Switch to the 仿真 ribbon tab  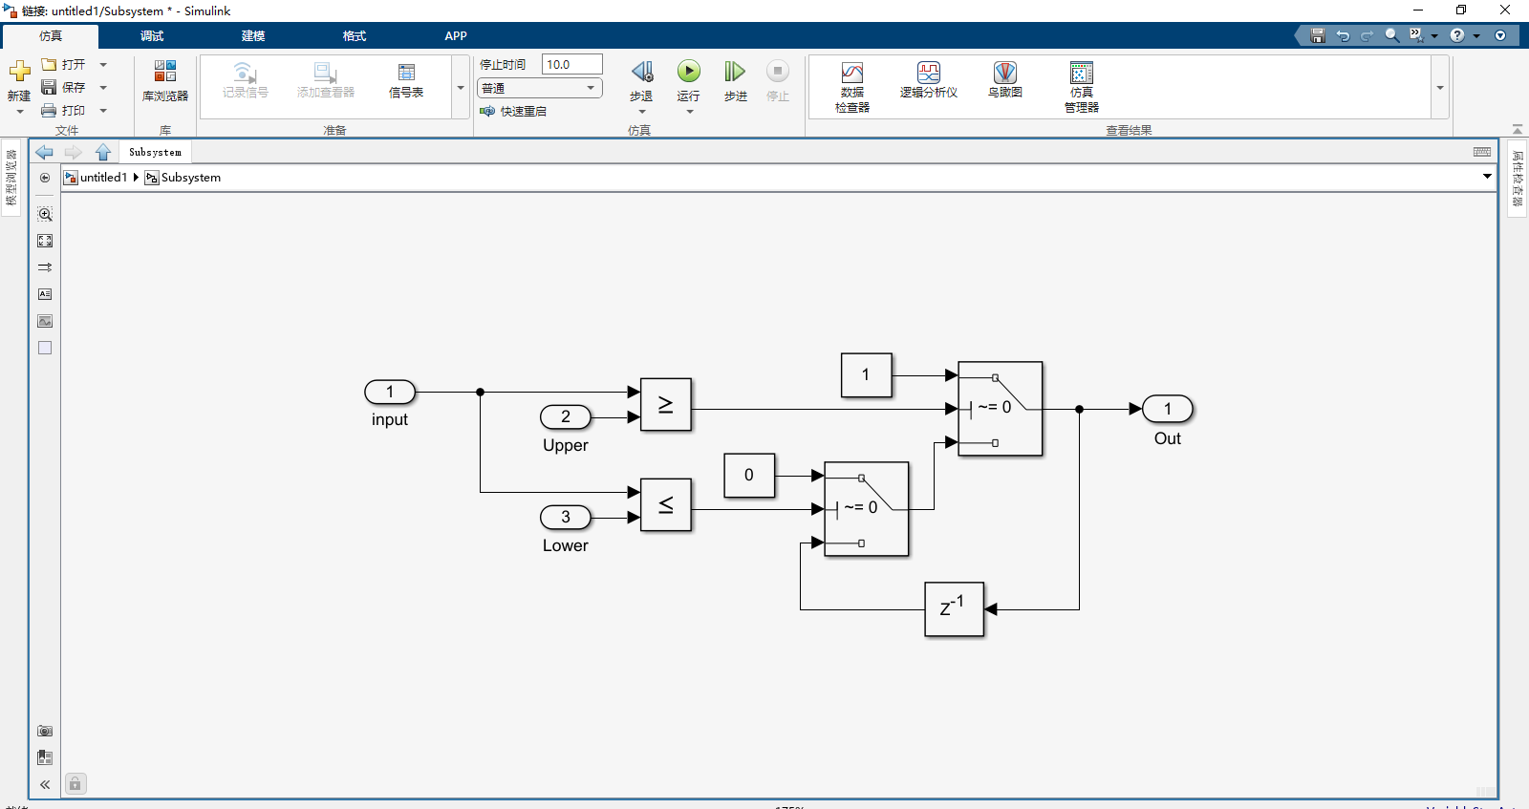51,36
